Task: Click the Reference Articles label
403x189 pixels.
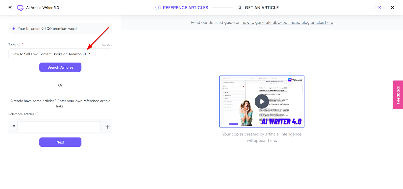Action: tap(21, 114)
